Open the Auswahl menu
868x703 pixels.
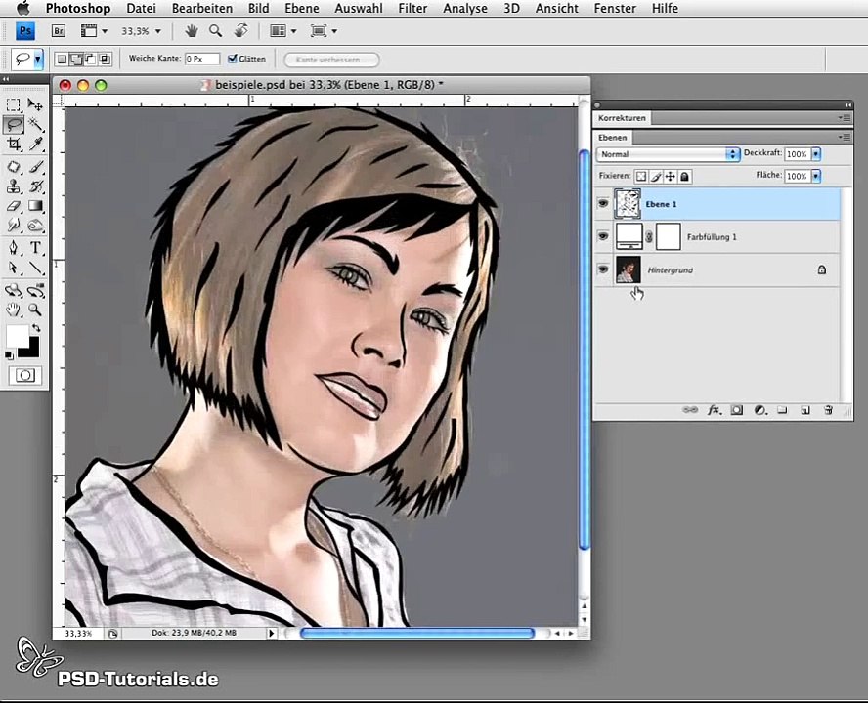[x=359, y=8]
